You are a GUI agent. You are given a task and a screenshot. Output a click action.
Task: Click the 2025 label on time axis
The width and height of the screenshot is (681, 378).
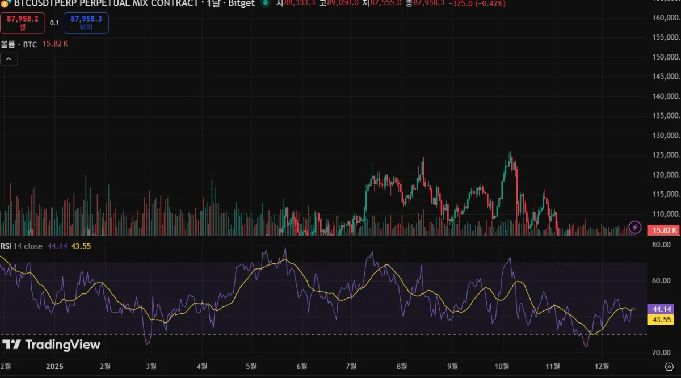[56, 366]
